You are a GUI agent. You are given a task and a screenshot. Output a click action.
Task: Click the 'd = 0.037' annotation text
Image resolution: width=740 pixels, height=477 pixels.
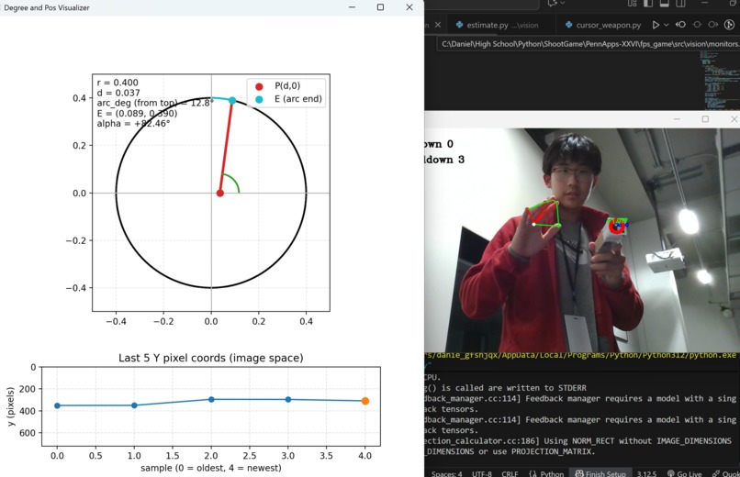point(118,93)
